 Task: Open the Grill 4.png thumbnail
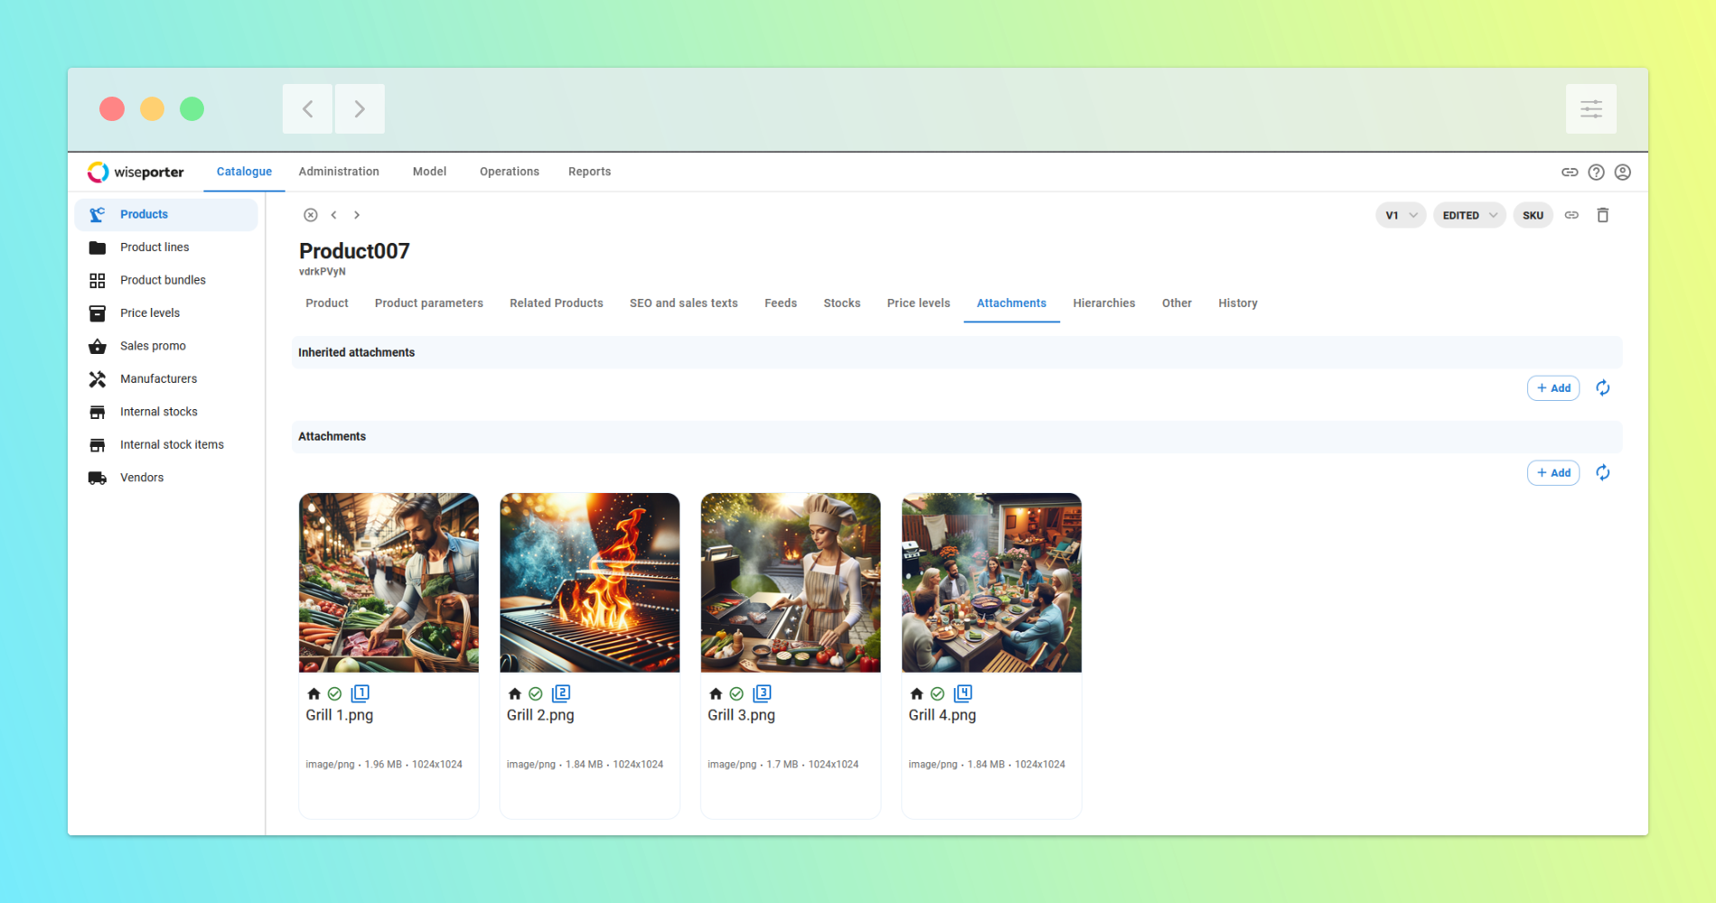(x=991, y=582)
